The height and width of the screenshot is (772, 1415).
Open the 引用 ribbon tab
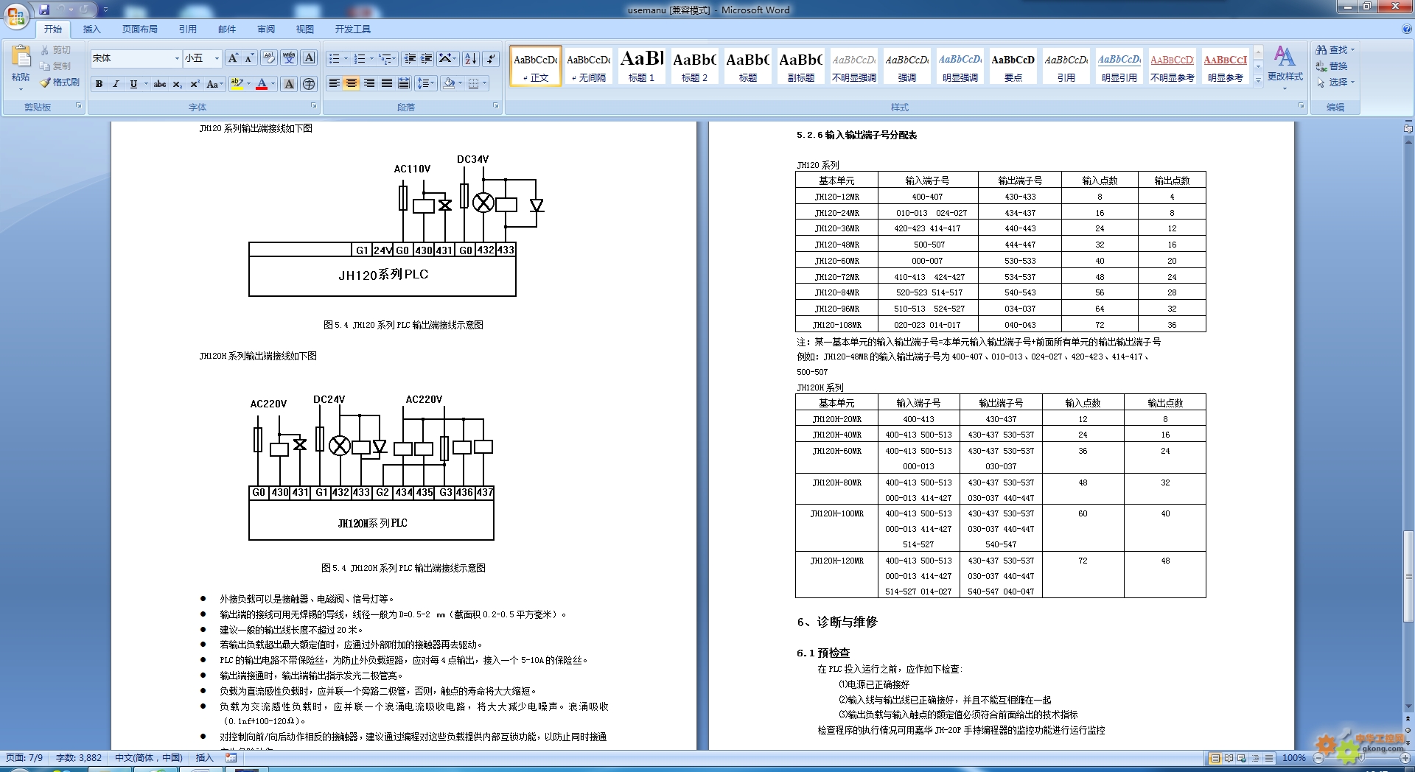[188, 29]
